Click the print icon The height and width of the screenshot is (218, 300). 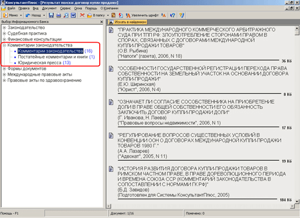tap(58, 15)
